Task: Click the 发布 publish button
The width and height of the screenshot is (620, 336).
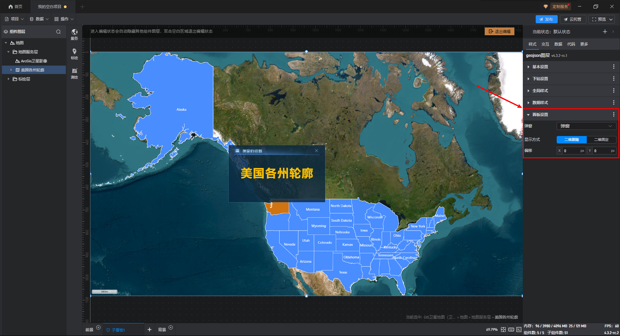Action: [546, 19]
